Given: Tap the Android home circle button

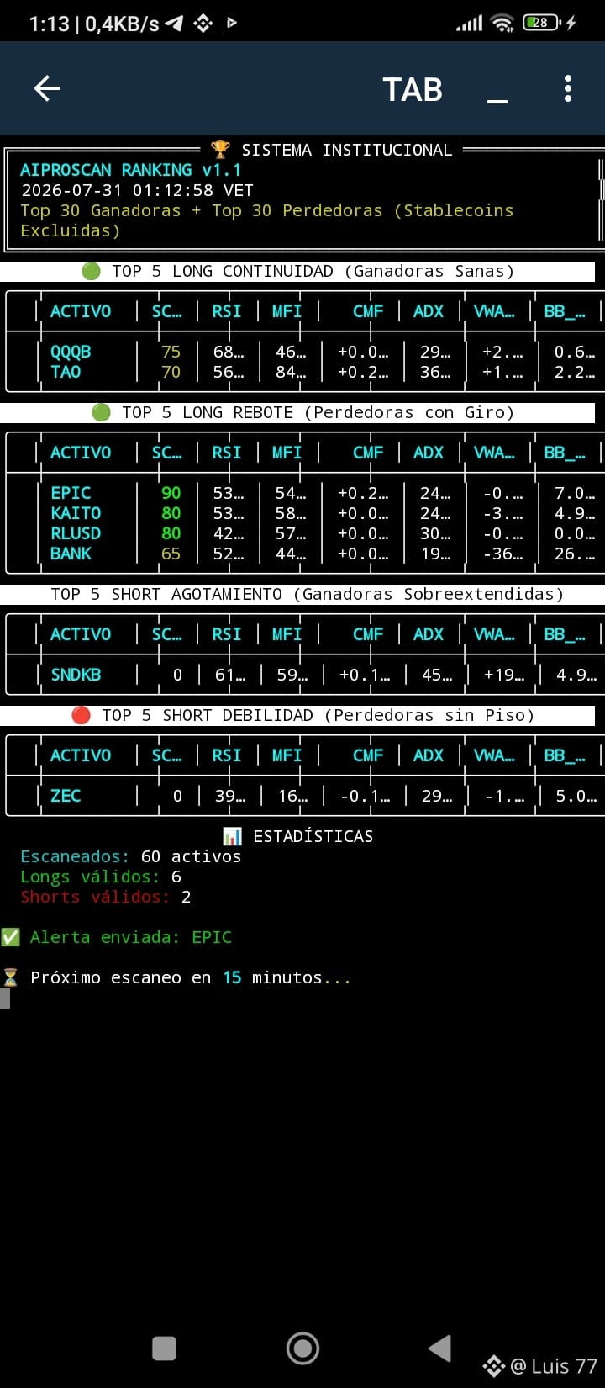Looking at the screenshot, I should (302, 1348).
